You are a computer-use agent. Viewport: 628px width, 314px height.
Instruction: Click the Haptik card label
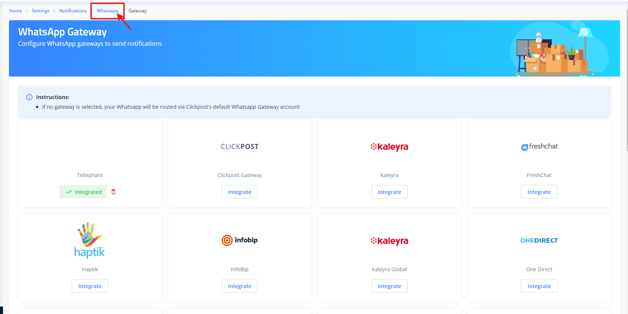[x=90, y=269]
